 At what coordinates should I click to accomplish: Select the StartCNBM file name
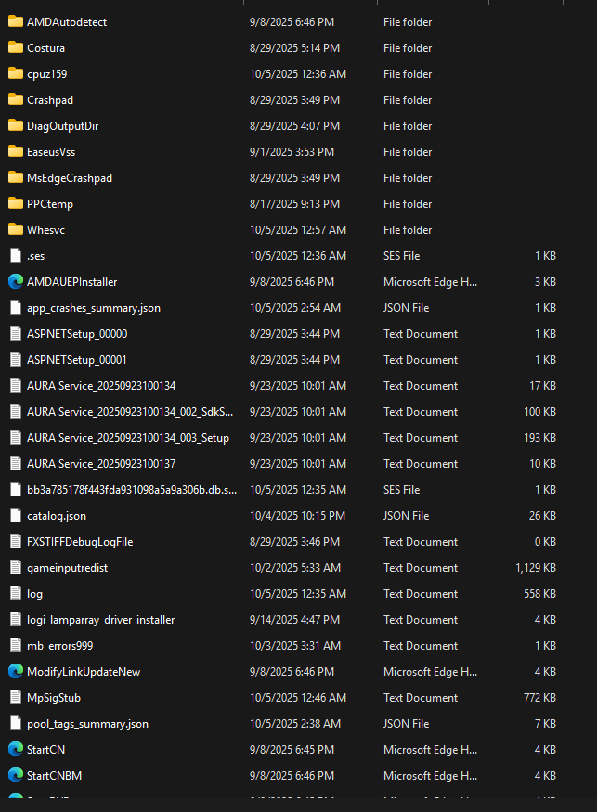pyautogui.click(x=55, y=775)
